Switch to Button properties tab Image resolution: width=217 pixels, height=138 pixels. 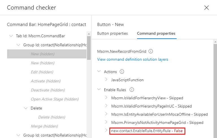[112, 33]
